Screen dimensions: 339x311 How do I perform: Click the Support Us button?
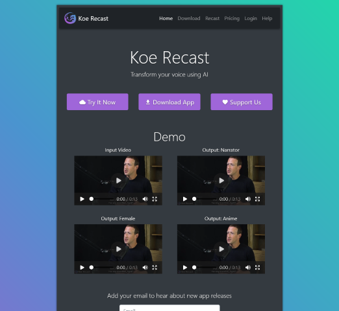(242, 102)
